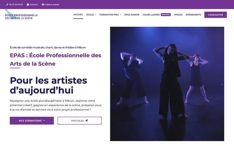The image size is (234, 146).
Task: Click the phone icon in top bar
Action: tap(7, 4)
